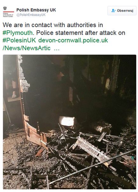The height and width of the screenshot is (192, 138).
Task: Click the small embassy text under logo
Action: pos(8,15)
